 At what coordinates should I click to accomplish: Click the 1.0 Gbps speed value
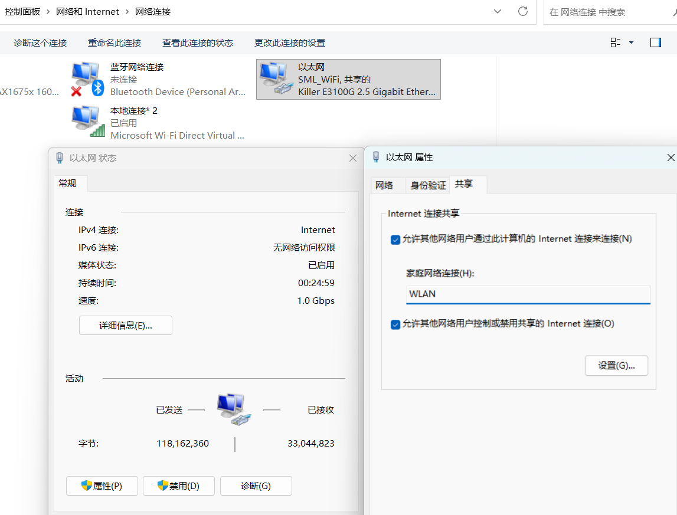tap(316, 300)
